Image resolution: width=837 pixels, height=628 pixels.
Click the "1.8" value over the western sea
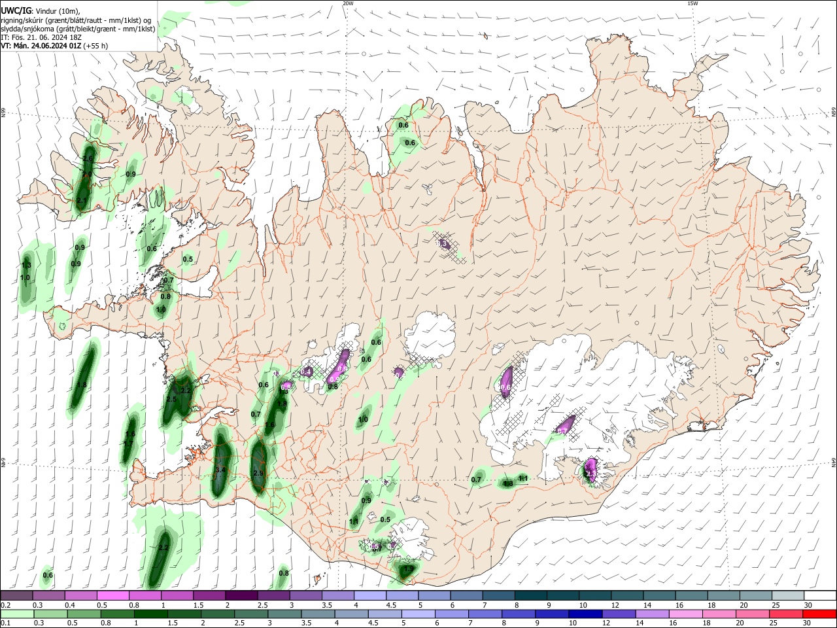coord(82,385)
